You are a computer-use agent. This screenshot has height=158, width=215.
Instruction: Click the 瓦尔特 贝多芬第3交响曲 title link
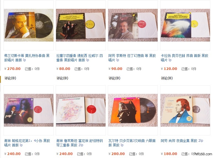click(132, 143)
